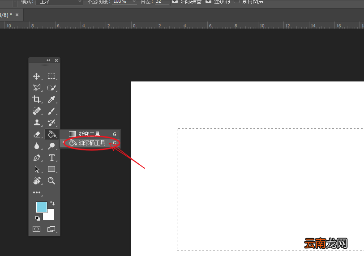Change screen mode from toolbar bottom
Screen dimensions: 364x256
[51, 229]
